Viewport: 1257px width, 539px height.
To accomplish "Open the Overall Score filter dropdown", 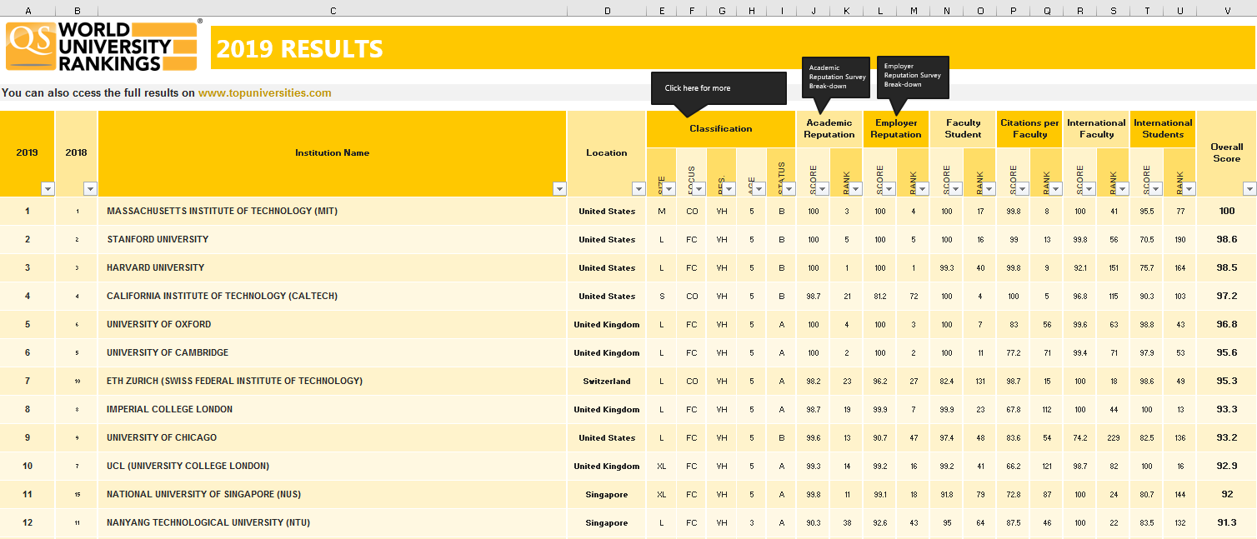I will point(1249,189).
